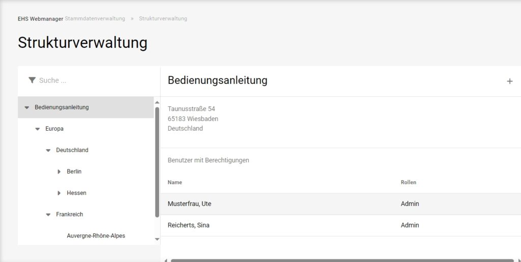Click the filter funnel icon

(x=32, y=80)
